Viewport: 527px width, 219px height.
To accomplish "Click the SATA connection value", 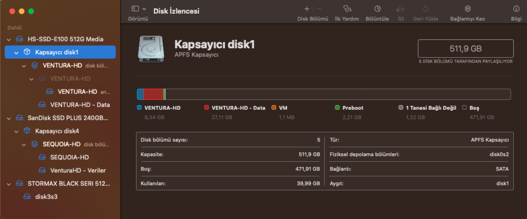I will pyautogui.click(x=502, y=169).
